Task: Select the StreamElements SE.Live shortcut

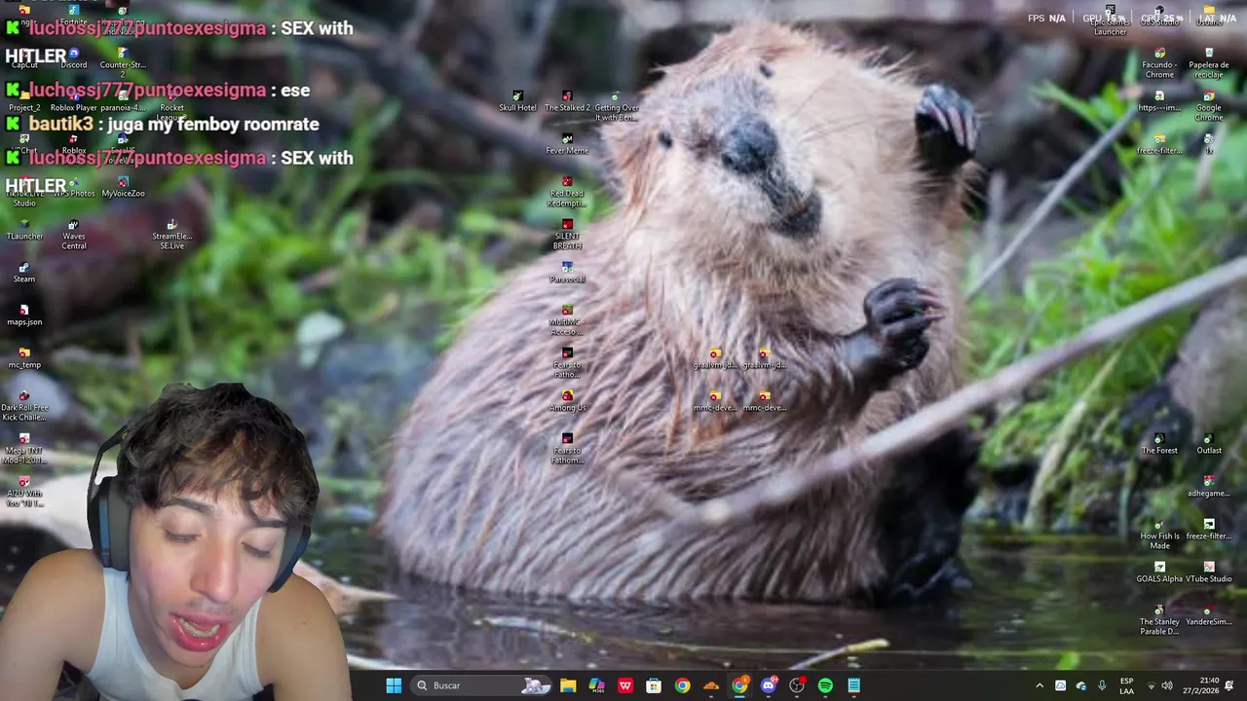Action: click(171, 234)
